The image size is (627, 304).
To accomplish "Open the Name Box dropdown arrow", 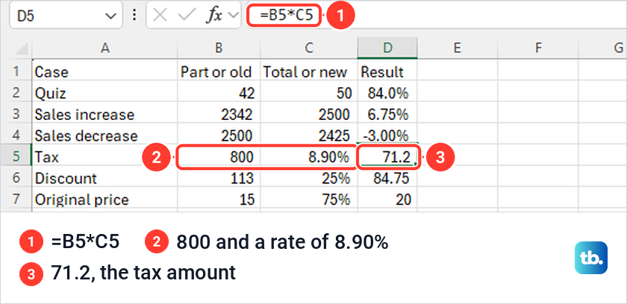I will [110, 16].
